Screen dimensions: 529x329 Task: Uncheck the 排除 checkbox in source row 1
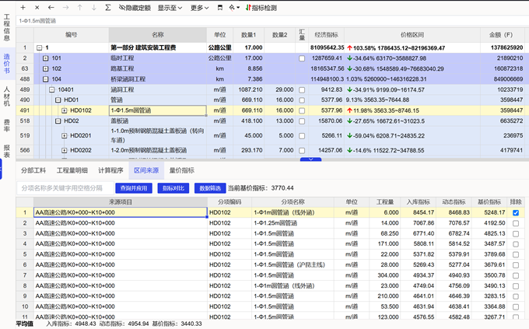point(516,212)
